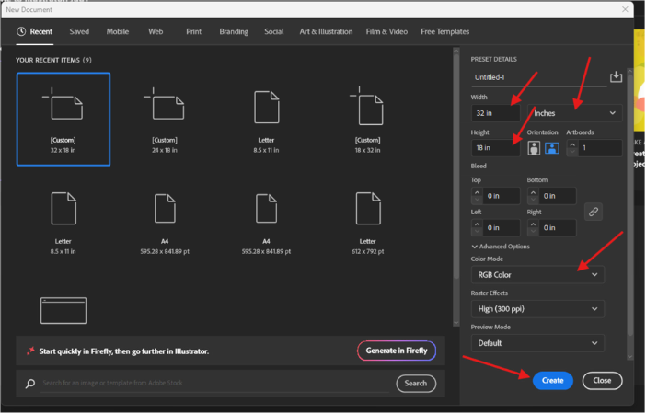This screenshot has width=646, height=414.
Task: Click the recent items list scrollbar
Action: [456, 165]
